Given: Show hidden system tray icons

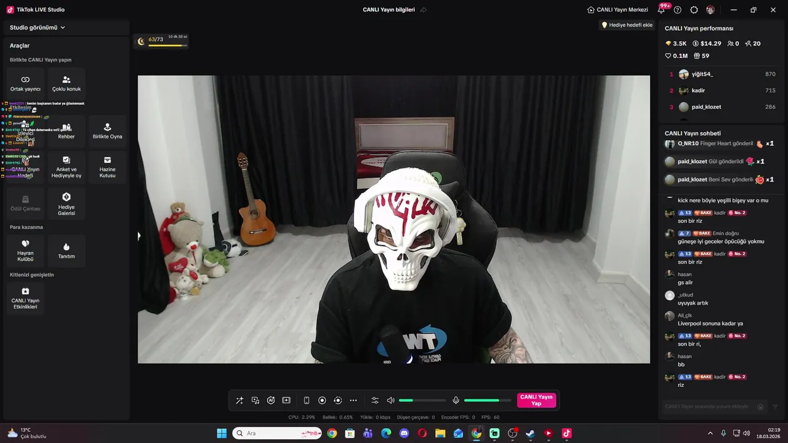Looking at the screenshot, I should click(x=710, y=433).
